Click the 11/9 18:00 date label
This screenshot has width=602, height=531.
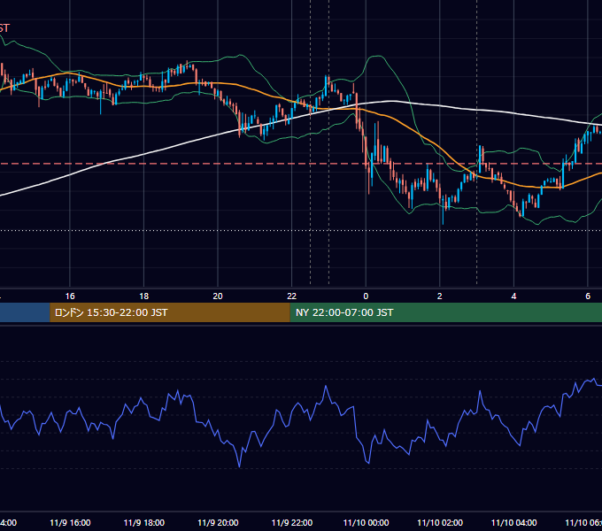[x=144, y=522]
